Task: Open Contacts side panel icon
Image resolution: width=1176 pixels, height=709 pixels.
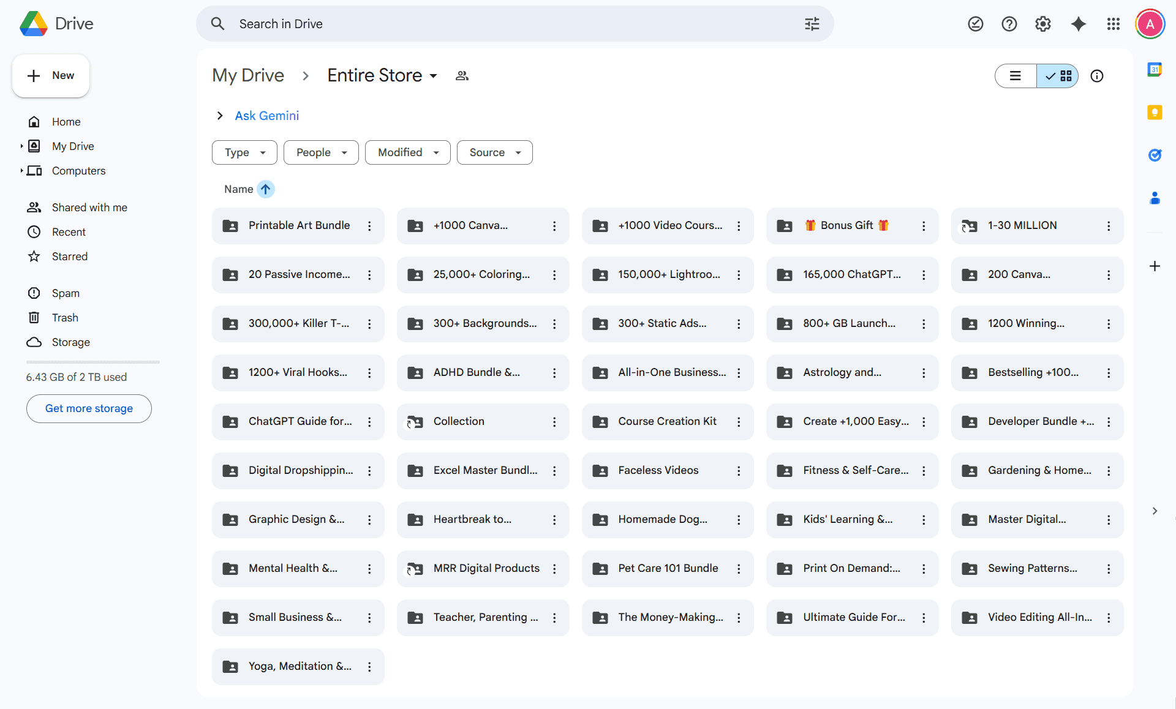Action: (x=1155, y=198)
